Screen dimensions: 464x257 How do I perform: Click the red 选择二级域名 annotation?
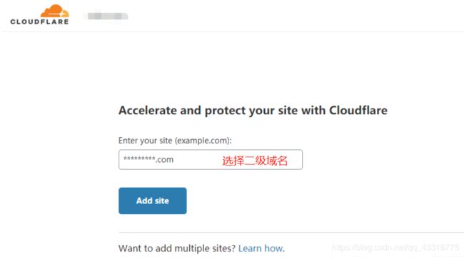click(x=255, y=161)
